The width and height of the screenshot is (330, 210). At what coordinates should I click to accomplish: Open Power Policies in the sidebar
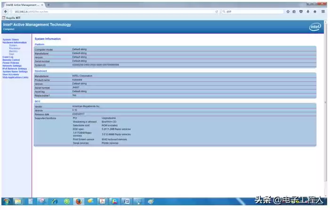click(11, 62)
